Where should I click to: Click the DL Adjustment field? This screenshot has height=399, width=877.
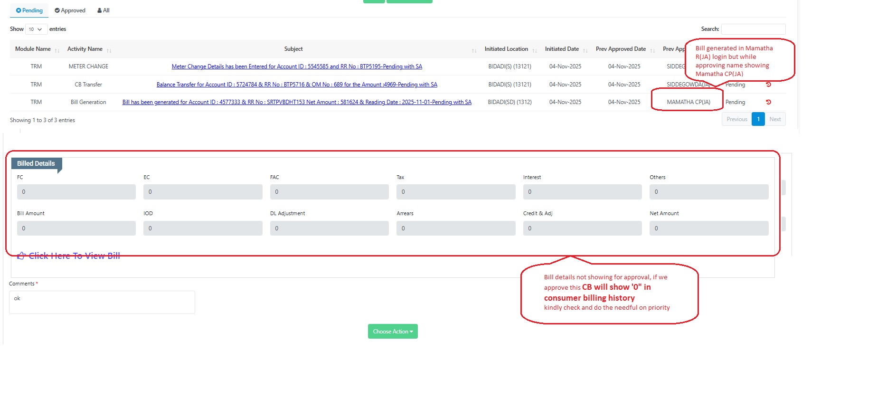pos(330,228)
